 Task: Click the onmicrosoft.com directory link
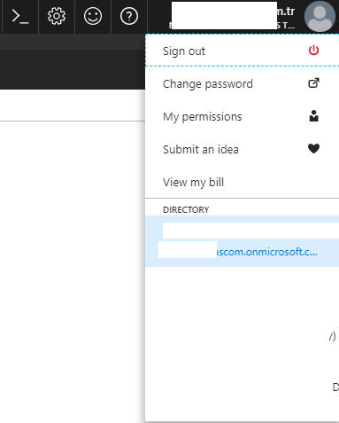(267, 252)
